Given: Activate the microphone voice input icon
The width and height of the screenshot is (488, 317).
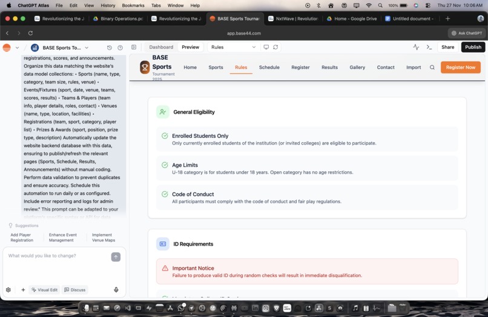Looking at the screenshot, I should 116,290.
